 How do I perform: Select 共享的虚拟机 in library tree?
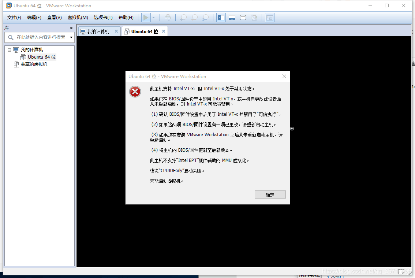(x=34, y=64)
